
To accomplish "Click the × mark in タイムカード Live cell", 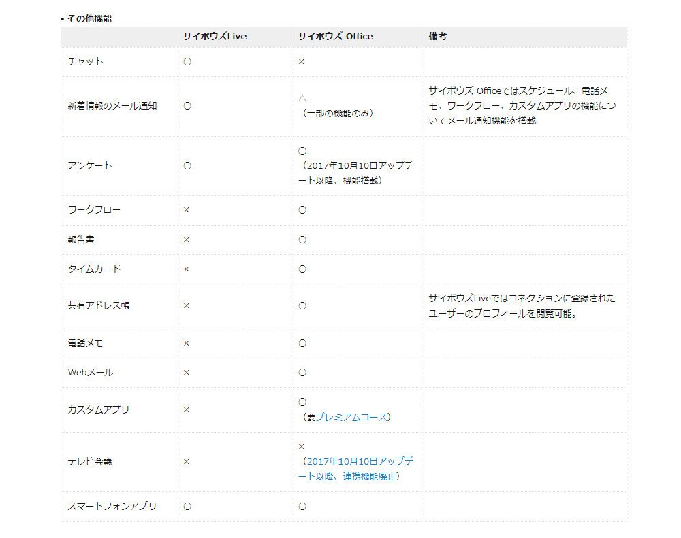I will pyautogui.click(x=187, y=269).
